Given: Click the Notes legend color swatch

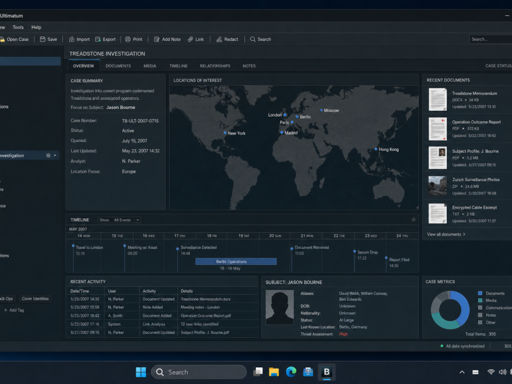Looking at the screenshot, I should tap(480, 315).
